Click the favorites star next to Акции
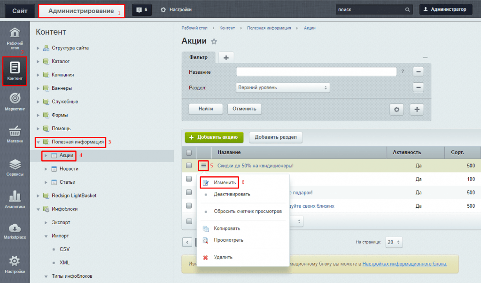Image resolution: width=481 pixels, height=283 pixels. click(214, 42)
